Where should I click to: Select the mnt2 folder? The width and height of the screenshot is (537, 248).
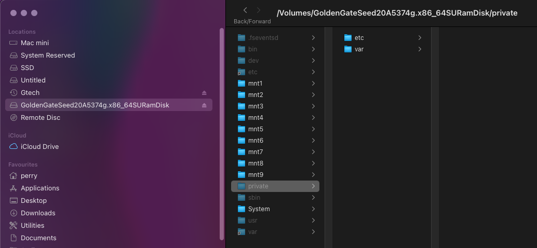[x=275, y=95]
